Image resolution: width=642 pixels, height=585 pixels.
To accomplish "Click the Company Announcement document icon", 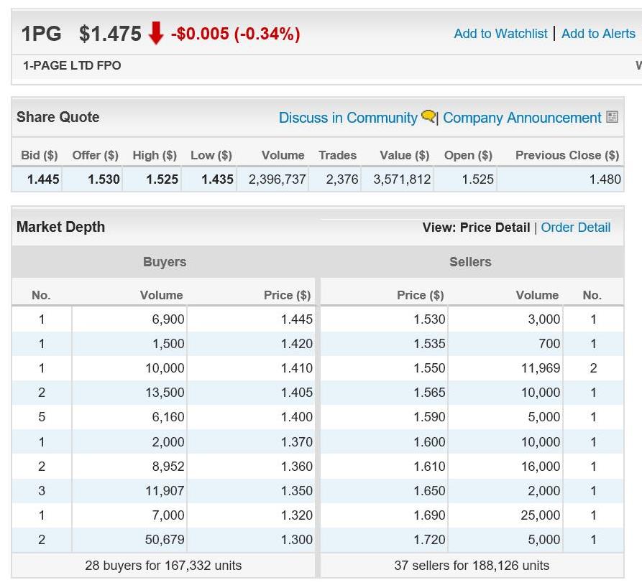I will coord(612,117).
